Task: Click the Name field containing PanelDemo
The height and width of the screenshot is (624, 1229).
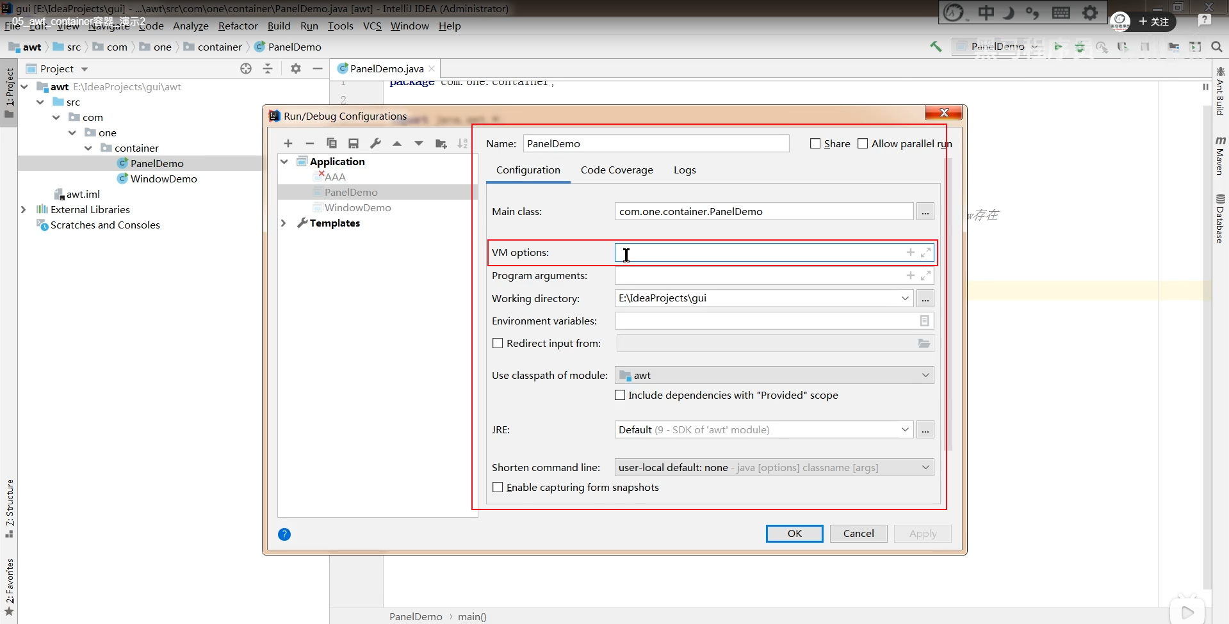Action: 656,143
